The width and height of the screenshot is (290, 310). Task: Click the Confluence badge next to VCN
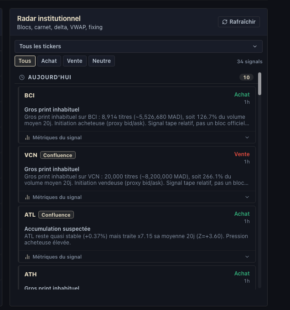(58, 155)
